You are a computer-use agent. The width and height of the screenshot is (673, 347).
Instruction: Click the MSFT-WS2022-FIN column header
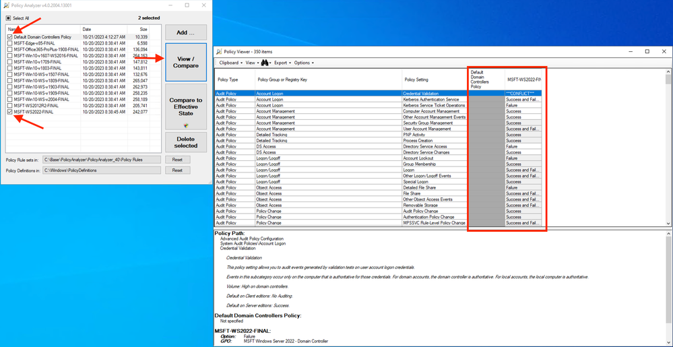coord(523,80)
